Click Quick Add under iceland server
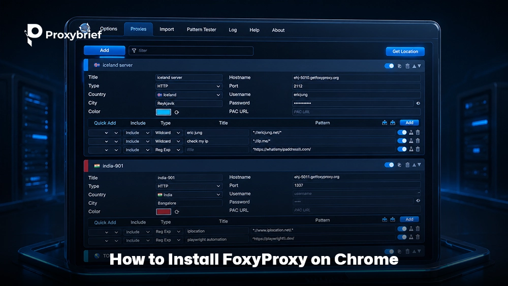The image size is (508, 286). [x=105, y=123]
